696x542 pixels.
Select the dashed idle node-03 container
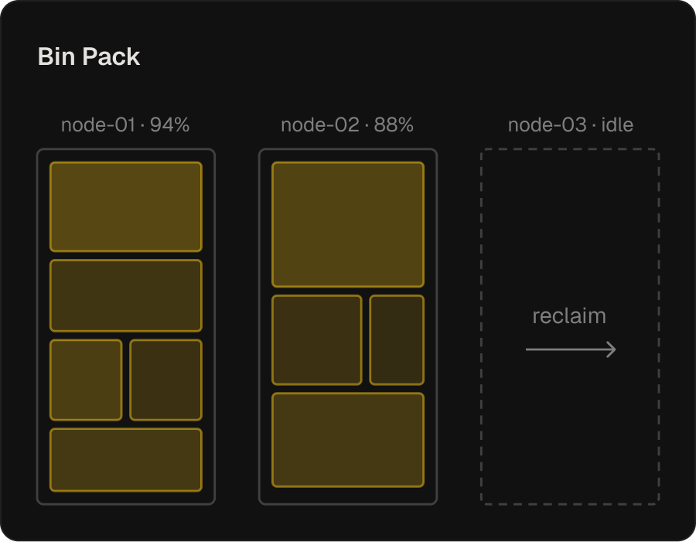(x=570, y=327)
